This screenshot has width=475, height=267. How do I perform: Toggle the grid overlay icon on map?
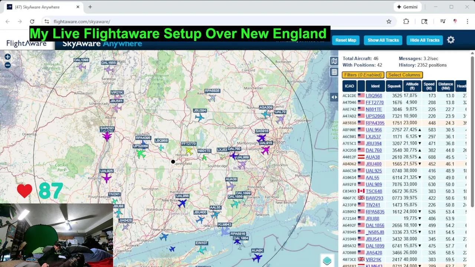334,72
